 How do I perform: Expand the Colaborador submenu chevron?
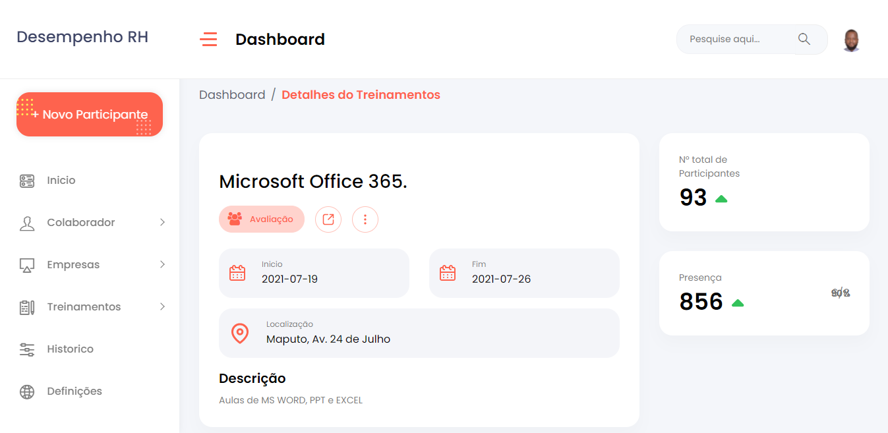[x=162, y=223]
